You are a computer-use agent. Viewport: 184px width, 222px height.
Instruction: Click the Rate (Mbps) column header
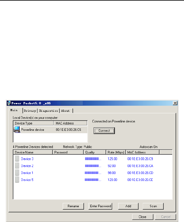point(116,152)
